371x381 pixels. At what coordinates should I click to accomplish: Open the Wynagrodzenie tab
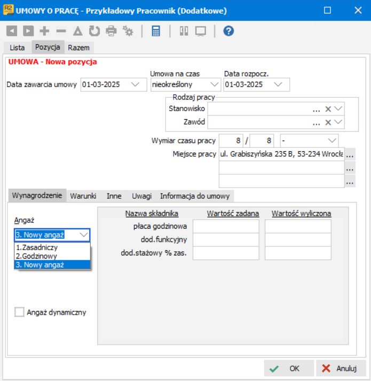coord(37,196)
